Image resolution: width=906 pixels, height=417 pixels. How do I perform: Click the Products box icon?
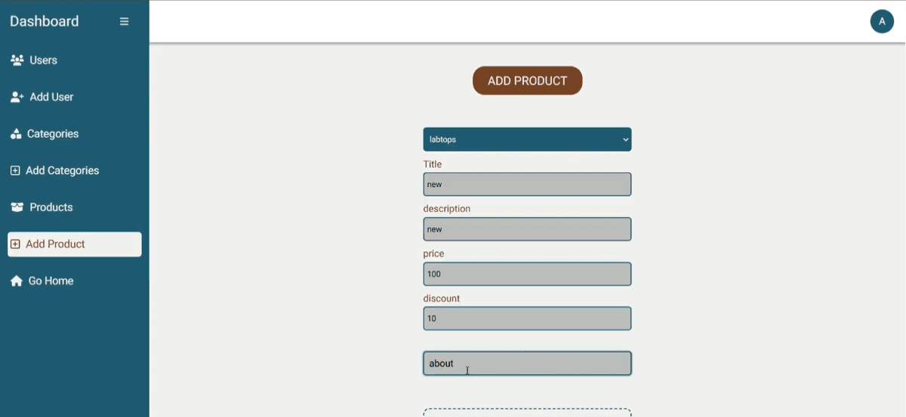tap(17, 207)
